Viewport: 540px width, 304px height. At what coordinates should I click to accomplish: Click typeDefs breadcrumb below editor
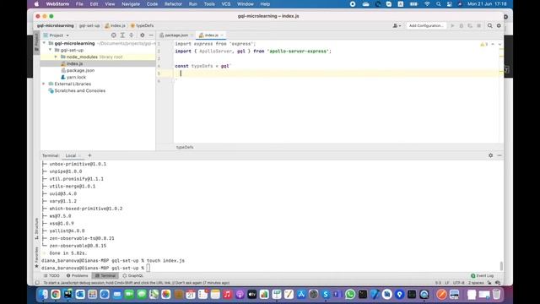click(185, 147)
